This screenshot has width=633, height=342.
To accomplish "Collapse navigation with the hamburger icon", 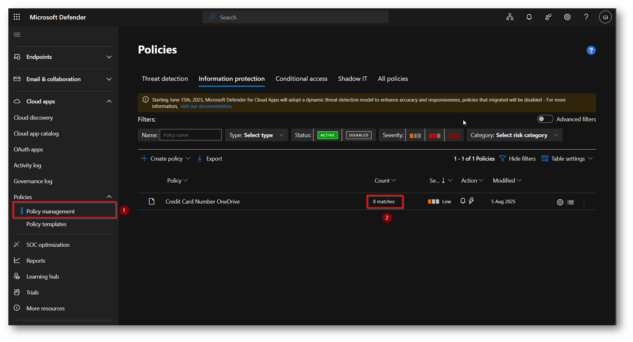I will point(17,35).
